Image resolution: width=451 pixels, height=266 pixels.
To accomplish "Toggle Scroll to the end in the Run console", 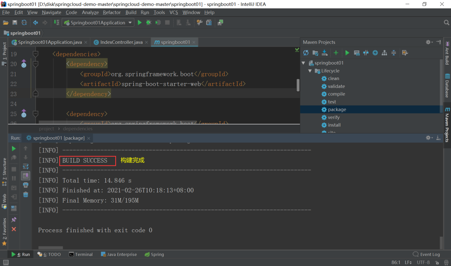I will [25, 176].
